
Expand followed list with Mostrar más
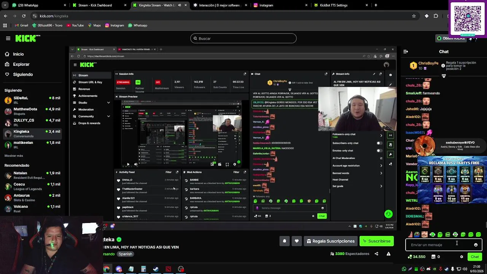tap(14, 156)
